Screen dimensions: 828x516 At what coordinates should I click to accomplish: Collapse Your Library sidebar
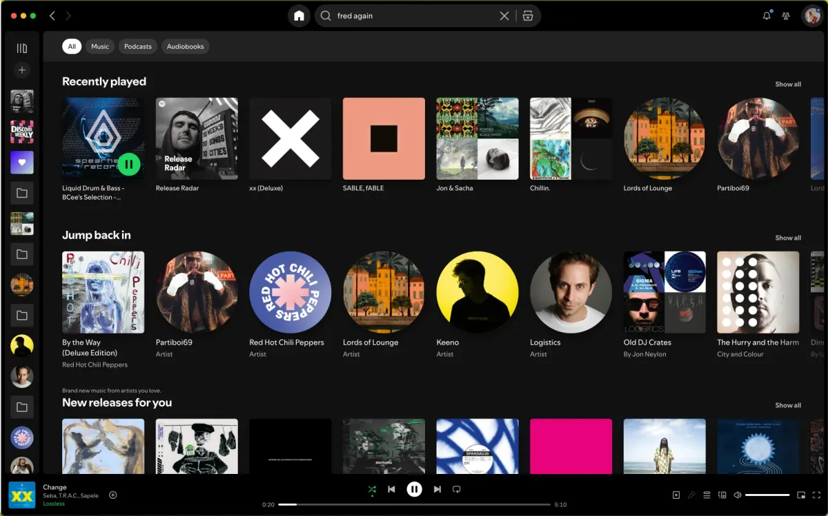pos(21,48)
